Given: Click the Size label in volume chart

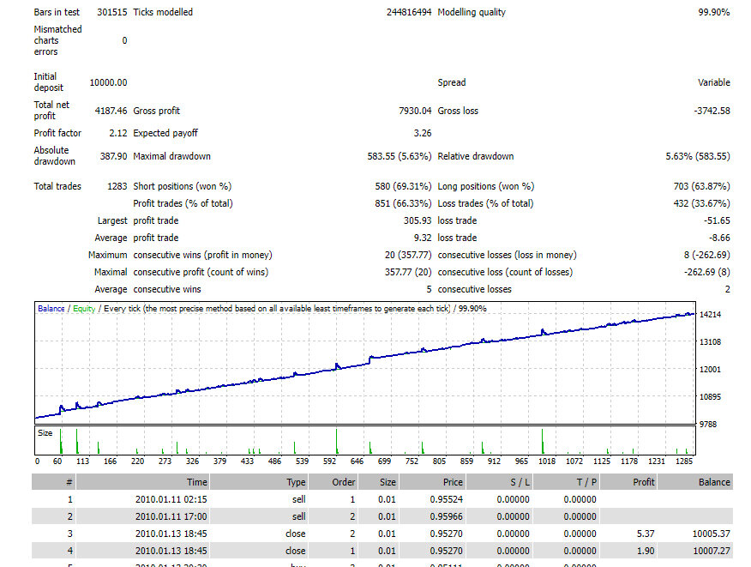Looking at the screenshot, I should [x=45, y=433].
